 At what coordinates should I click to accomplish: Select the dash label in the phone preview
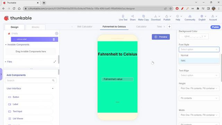point(117,102)
